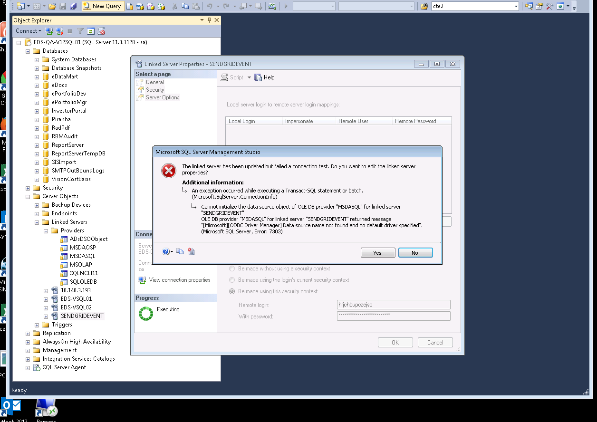This screenshot has width=597, height=422.
Task: Open the Connect dropdown in Object Explorer
Action: [28, 31]
